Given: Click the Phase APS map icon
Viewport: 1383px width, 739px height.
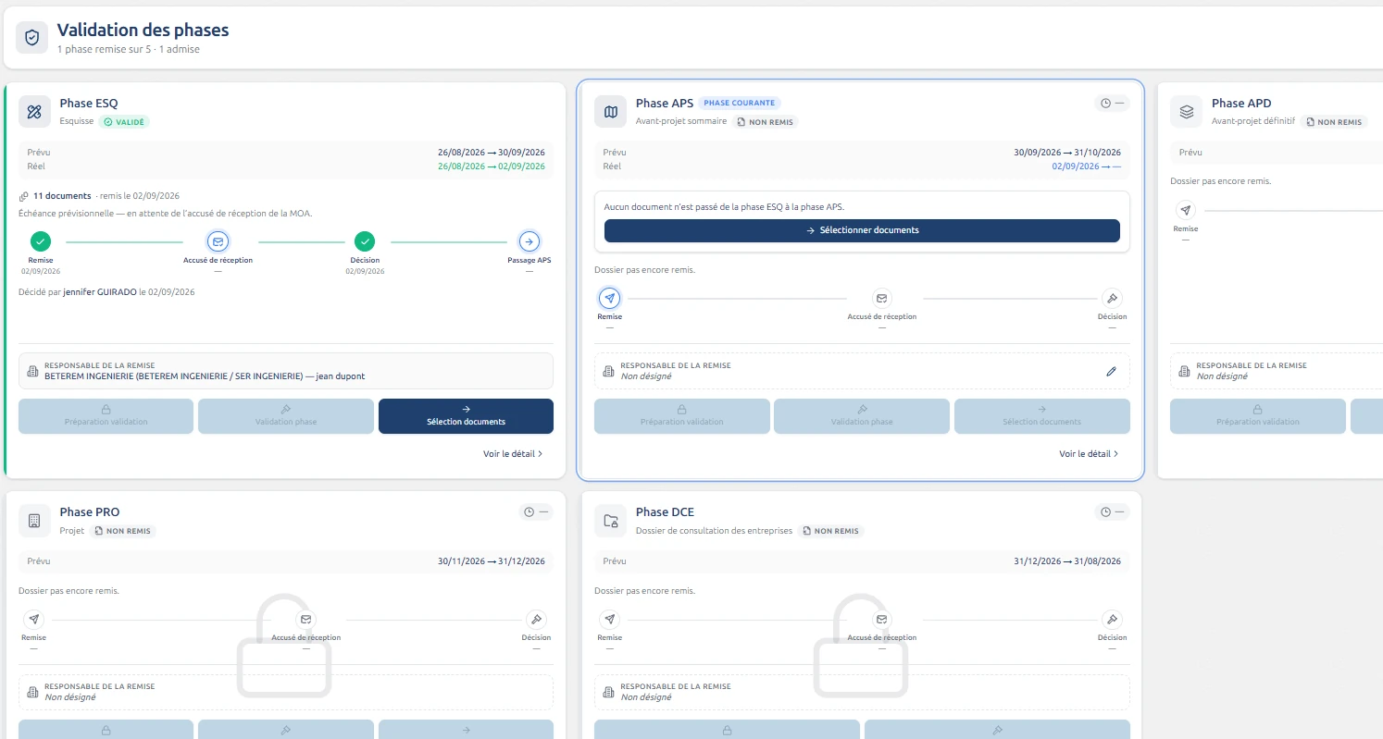Looking at the screenshot, I should pyautogui.click(x=610, y=112).
